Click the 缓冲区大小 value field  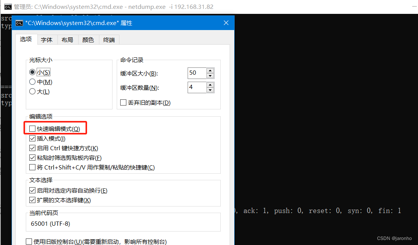tap(197, 73)
